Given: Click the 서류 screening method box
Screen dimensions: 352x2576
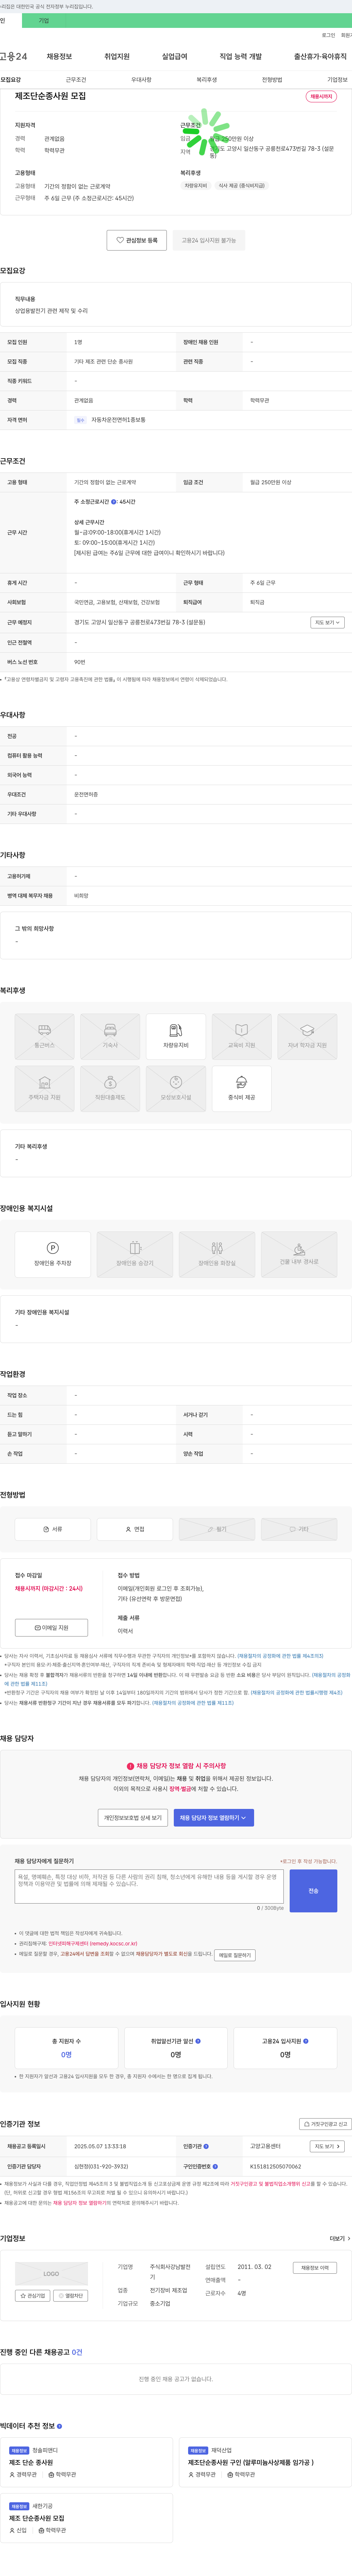Looking at the screenshot, I should (x=53, y=1529).
